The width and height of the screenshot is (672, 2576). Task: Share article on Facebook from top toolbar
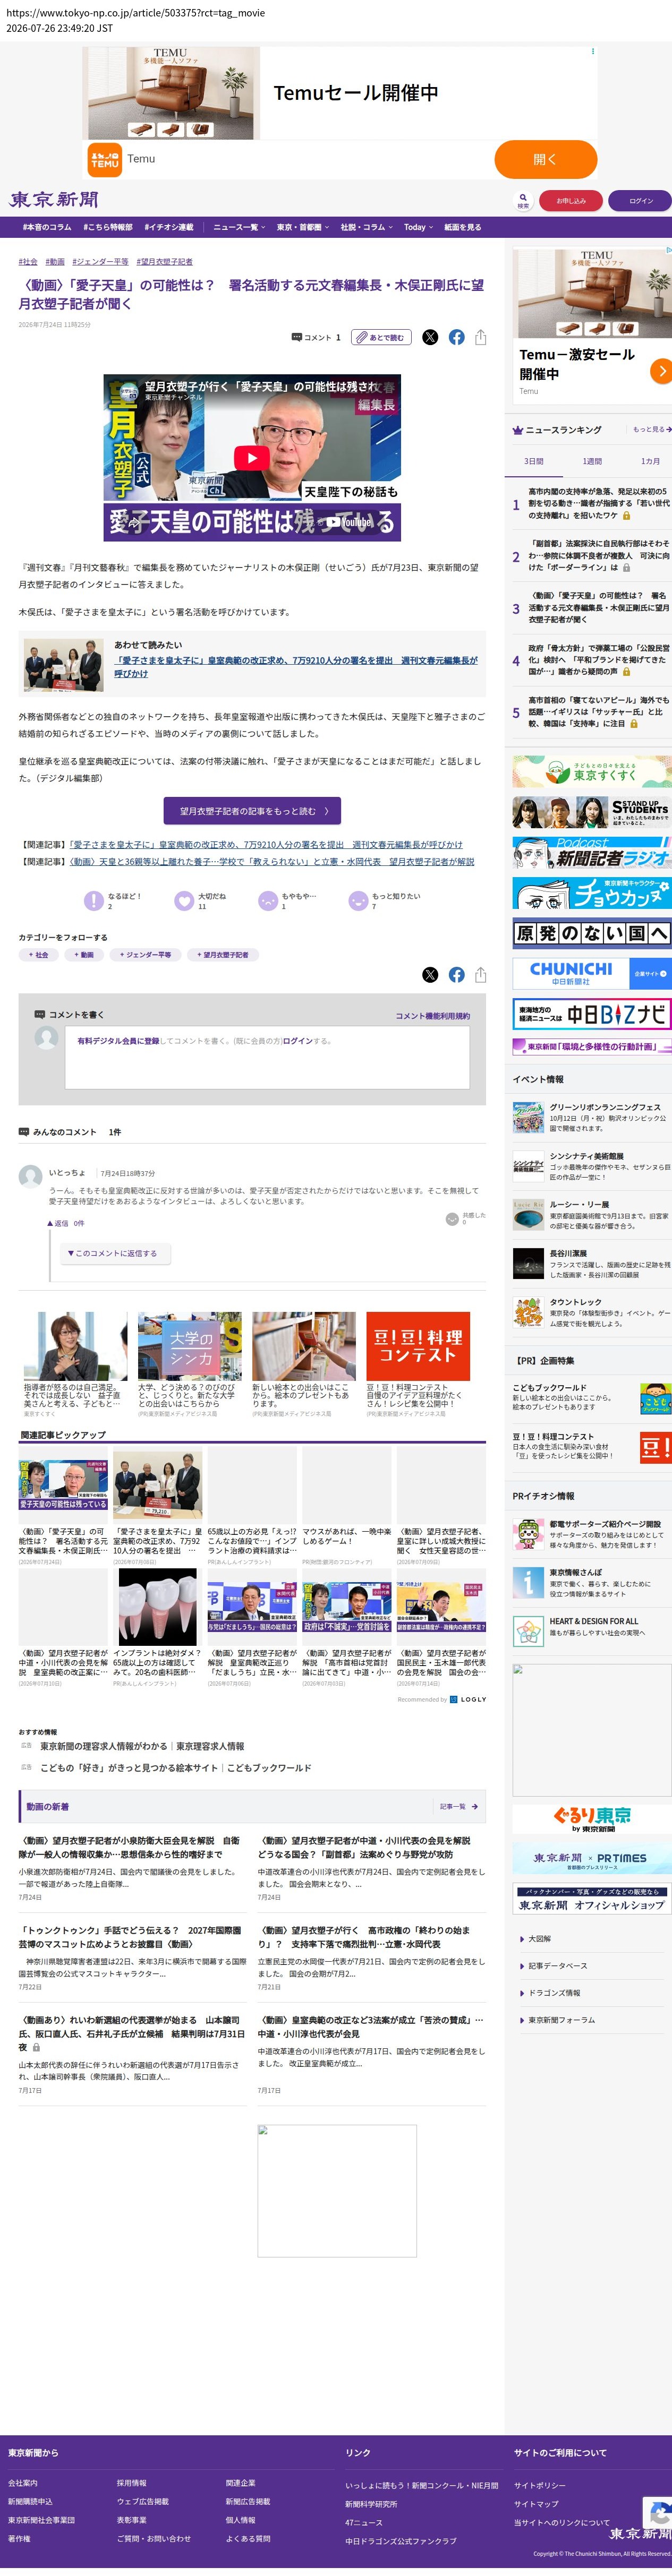tap(456, 337)
